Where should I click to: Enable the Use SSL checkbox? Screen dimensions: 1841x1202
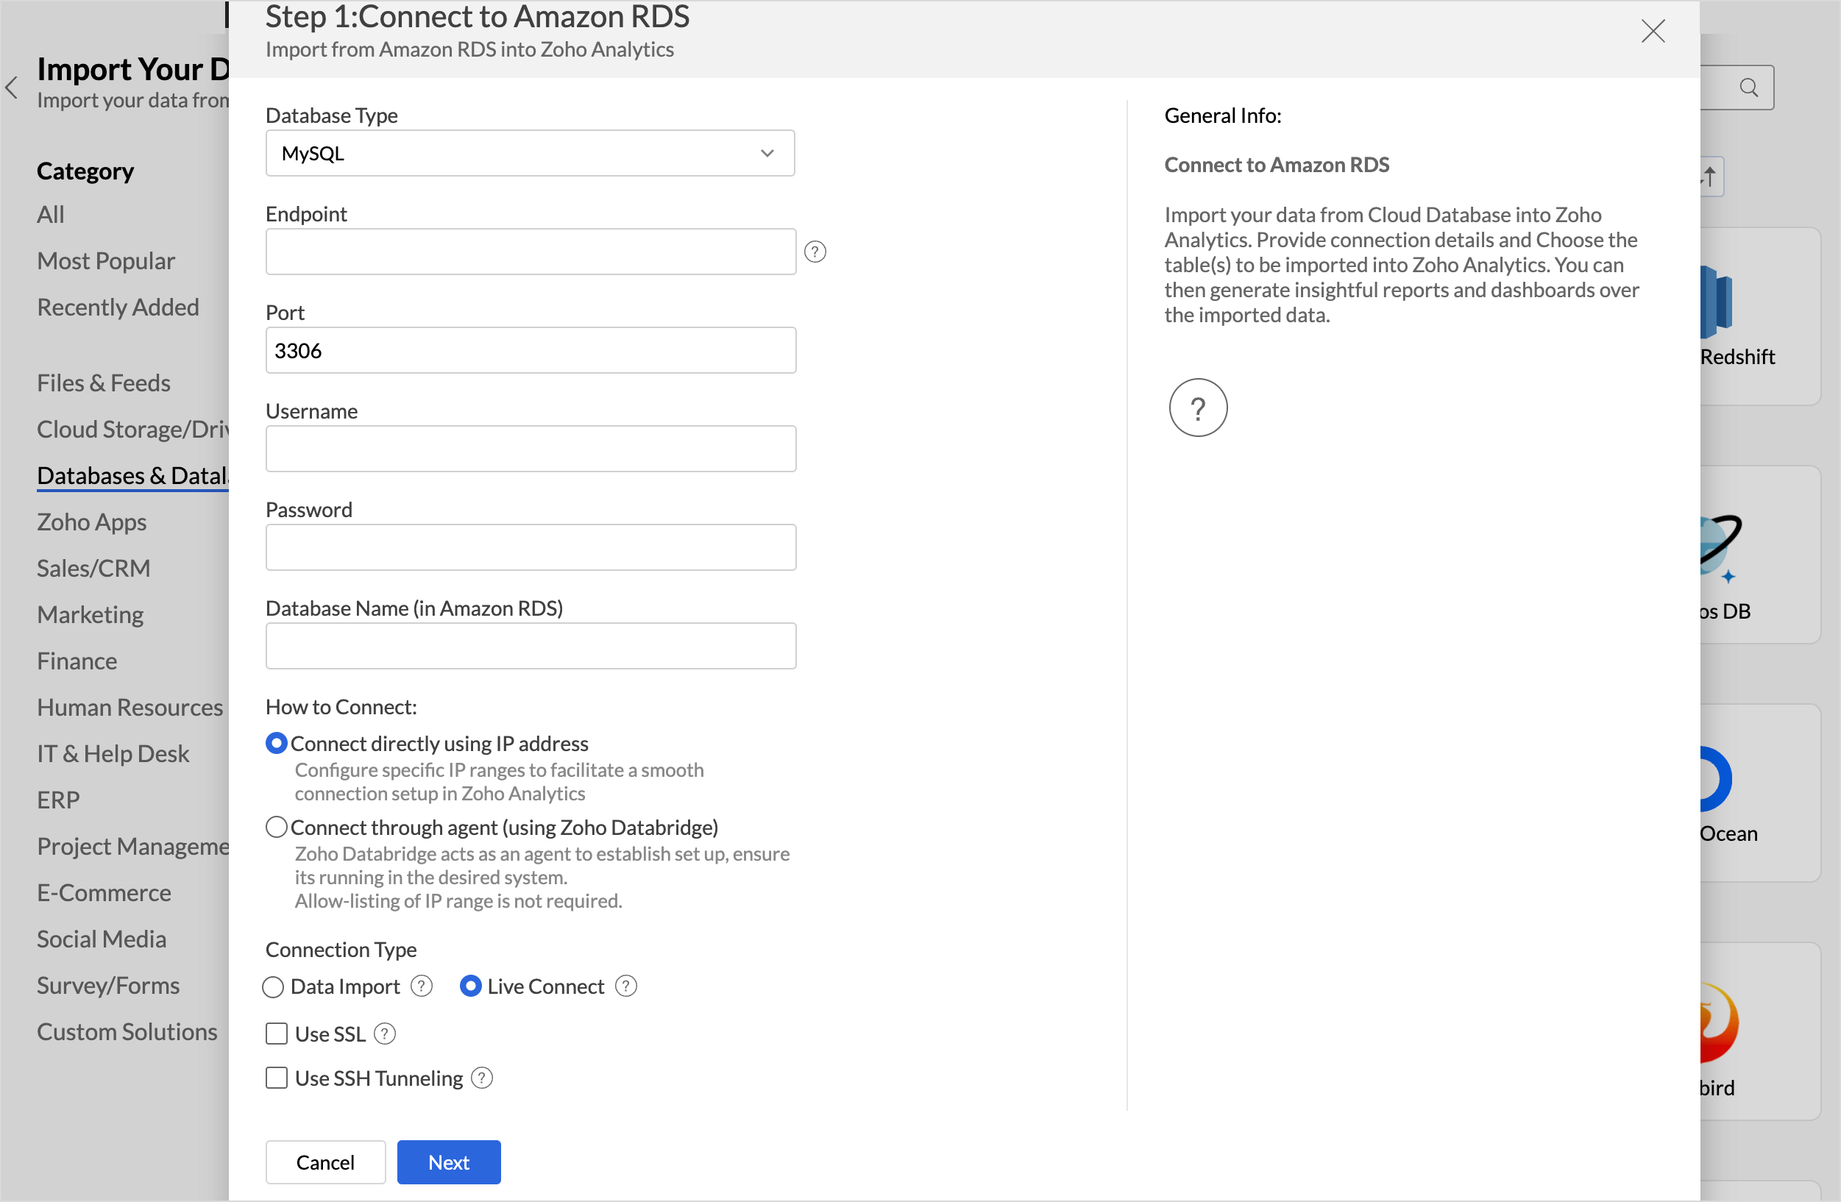pos(276,1034)
